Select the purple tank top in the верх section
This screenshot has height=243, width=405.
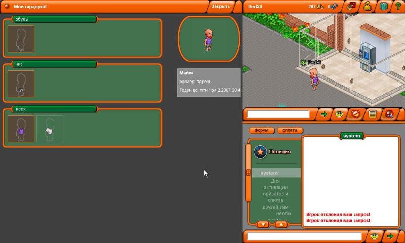[x=21, y=129]
